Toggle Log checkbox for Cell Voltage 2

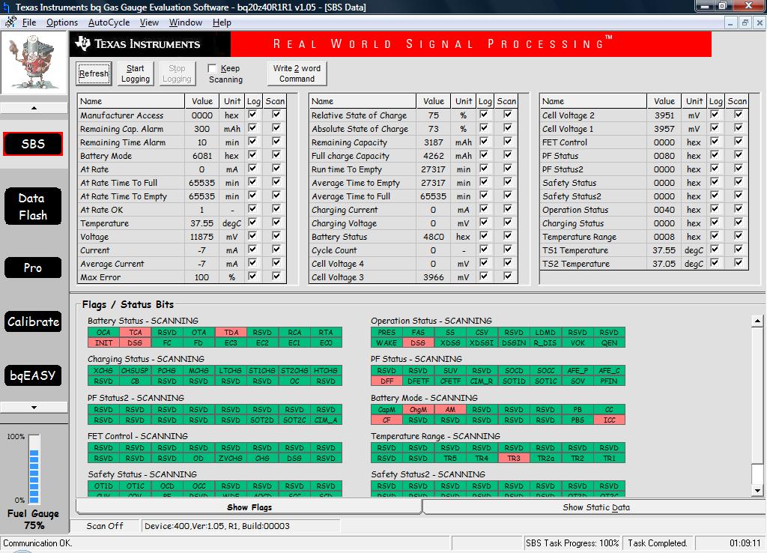point(715,115)
